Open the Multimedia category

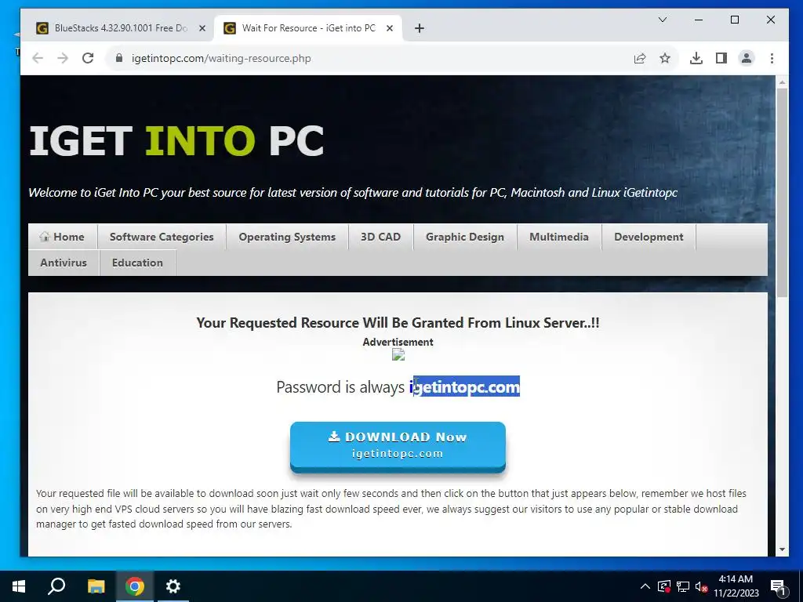pos(558,237)
